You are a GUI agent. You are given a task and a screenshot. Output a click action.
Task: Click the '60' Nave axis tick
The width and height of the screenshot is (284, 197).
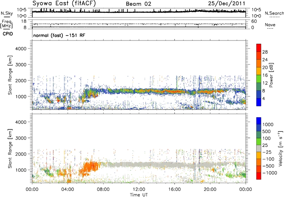tap(254, 21)
